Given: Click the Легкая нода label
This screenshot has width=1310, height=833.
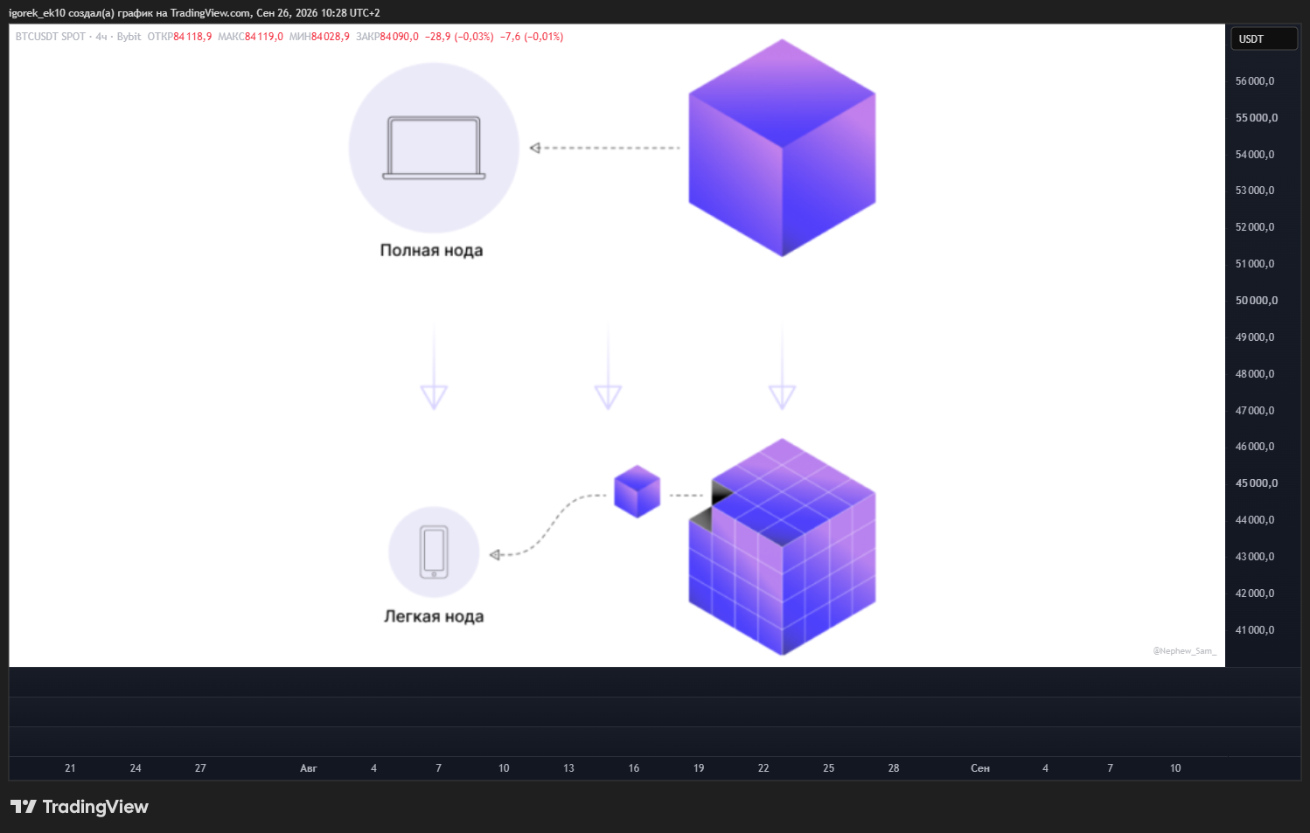Looking at the screenshot, I should point(434,616).
